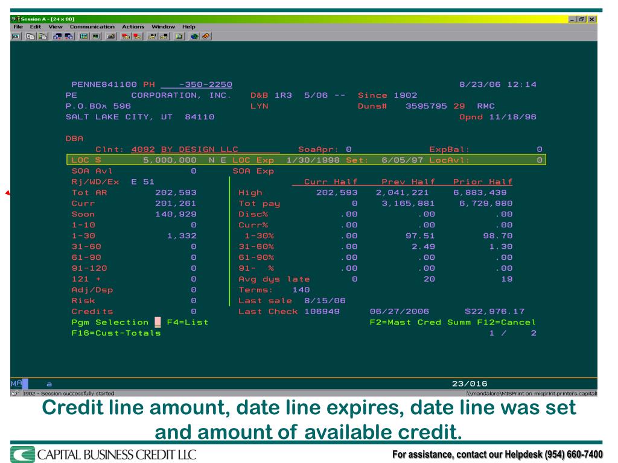The width and height of the screenshot is (618, 463).
Task: Click F2=Mast Cred Summ function label
Action: (x=420, y=323)
